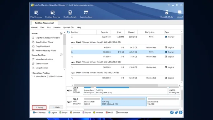Click sidebar scroll-down arrow
This screenshot has width=213, height=120.
[64, 70]
